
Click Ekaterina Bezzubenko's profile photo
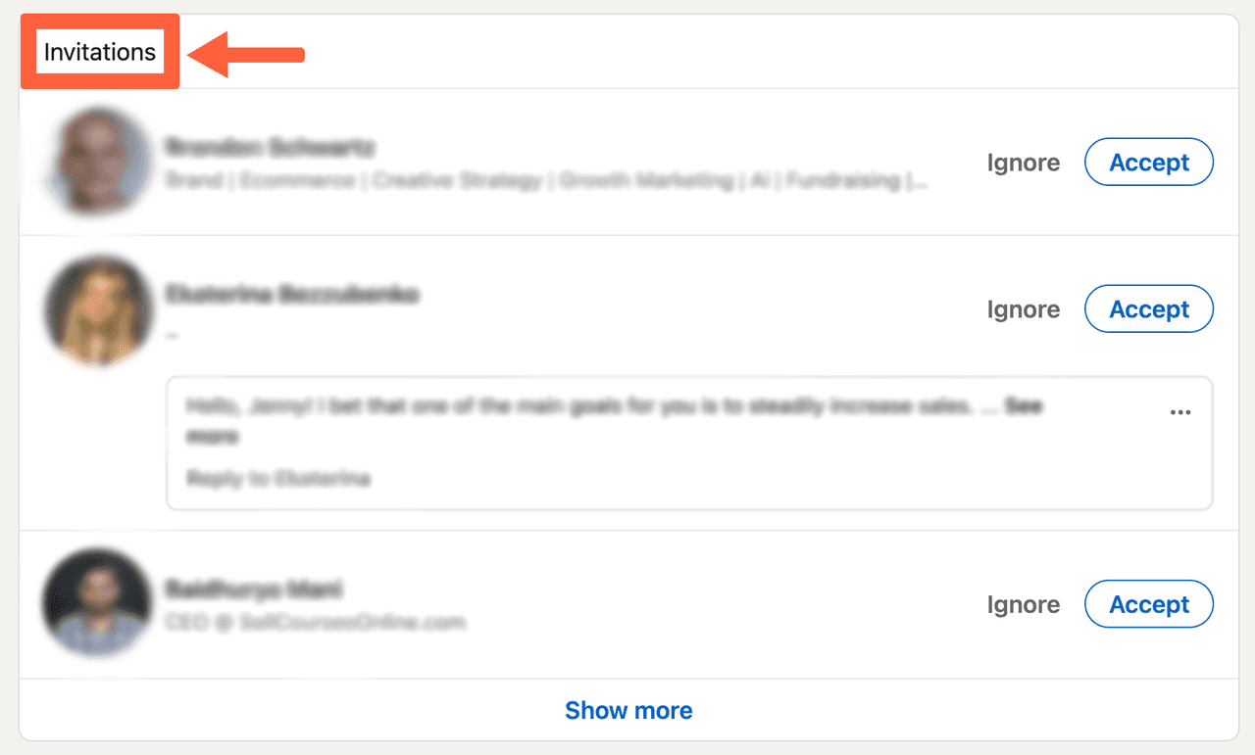(98, 309)
